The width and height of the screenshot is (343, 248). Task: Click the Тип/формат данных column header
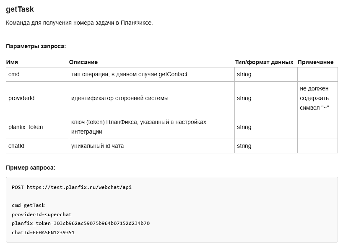(264, 62)
